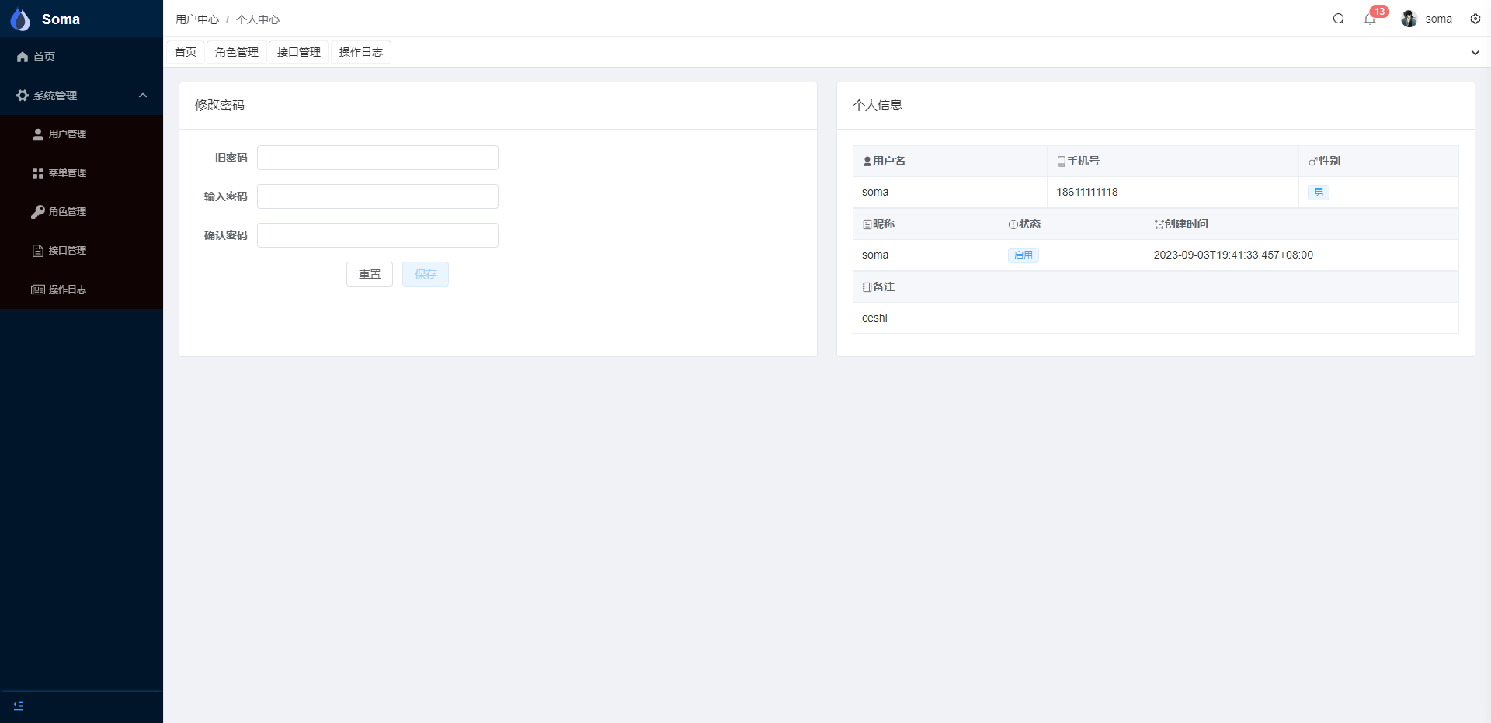Collapse the sidebar using bottom-left fold icon
Image resolution: width=1491 pixels, height=723 pixels.
[19, 706]
